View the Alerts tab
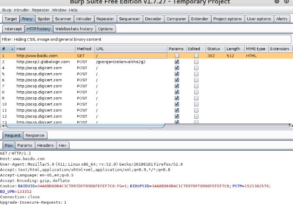This screenshot has height=205, width=293. pos(282,19)
